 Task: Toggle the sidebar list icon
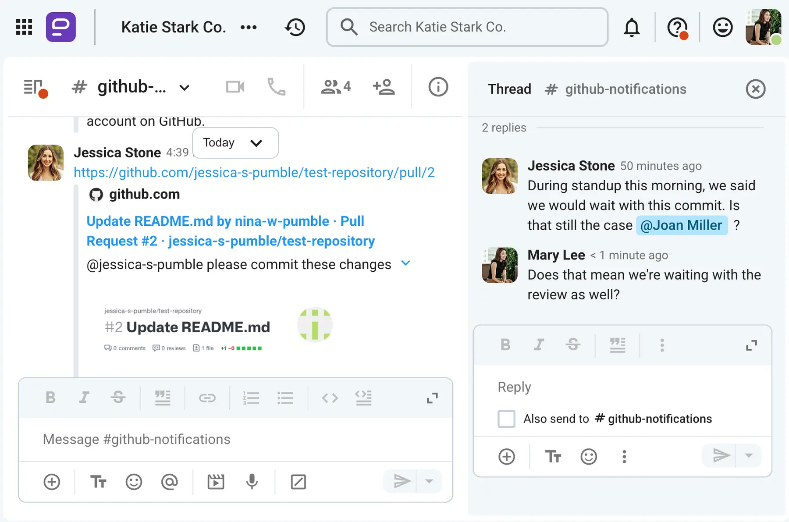click(35, 88)
